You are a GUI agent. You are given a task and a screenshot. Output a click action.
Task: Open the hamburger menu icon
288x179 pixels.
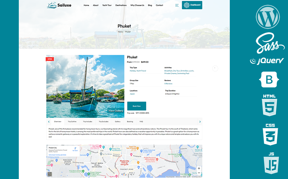(x=177, y=5)
